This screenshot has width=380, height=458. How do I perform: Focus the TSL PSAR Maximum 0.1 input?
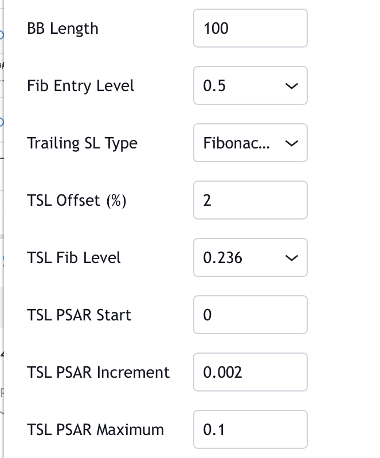point(250,429)
